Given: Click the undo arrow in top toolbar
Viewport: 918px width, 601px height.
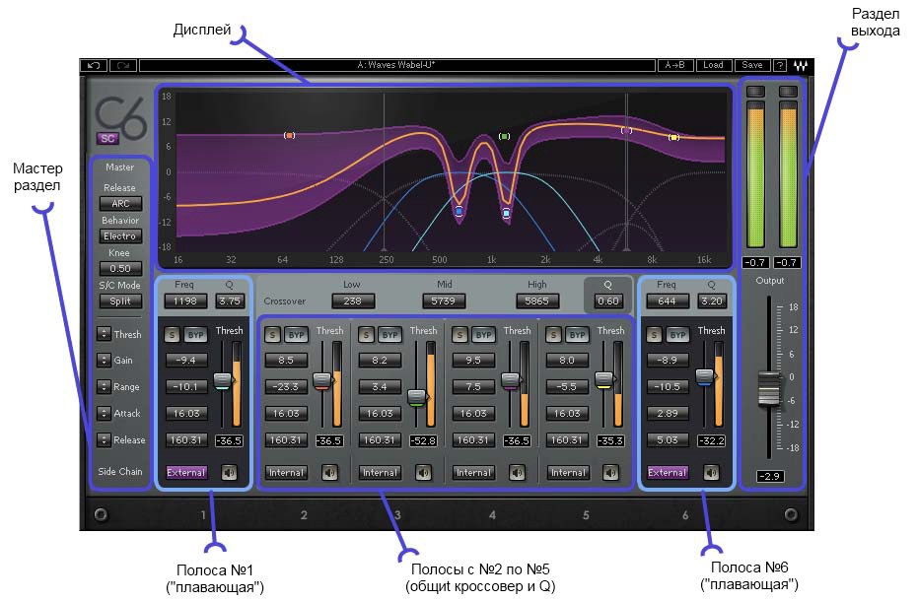Looking at the screenshot, I should click(x=95, y=66).
